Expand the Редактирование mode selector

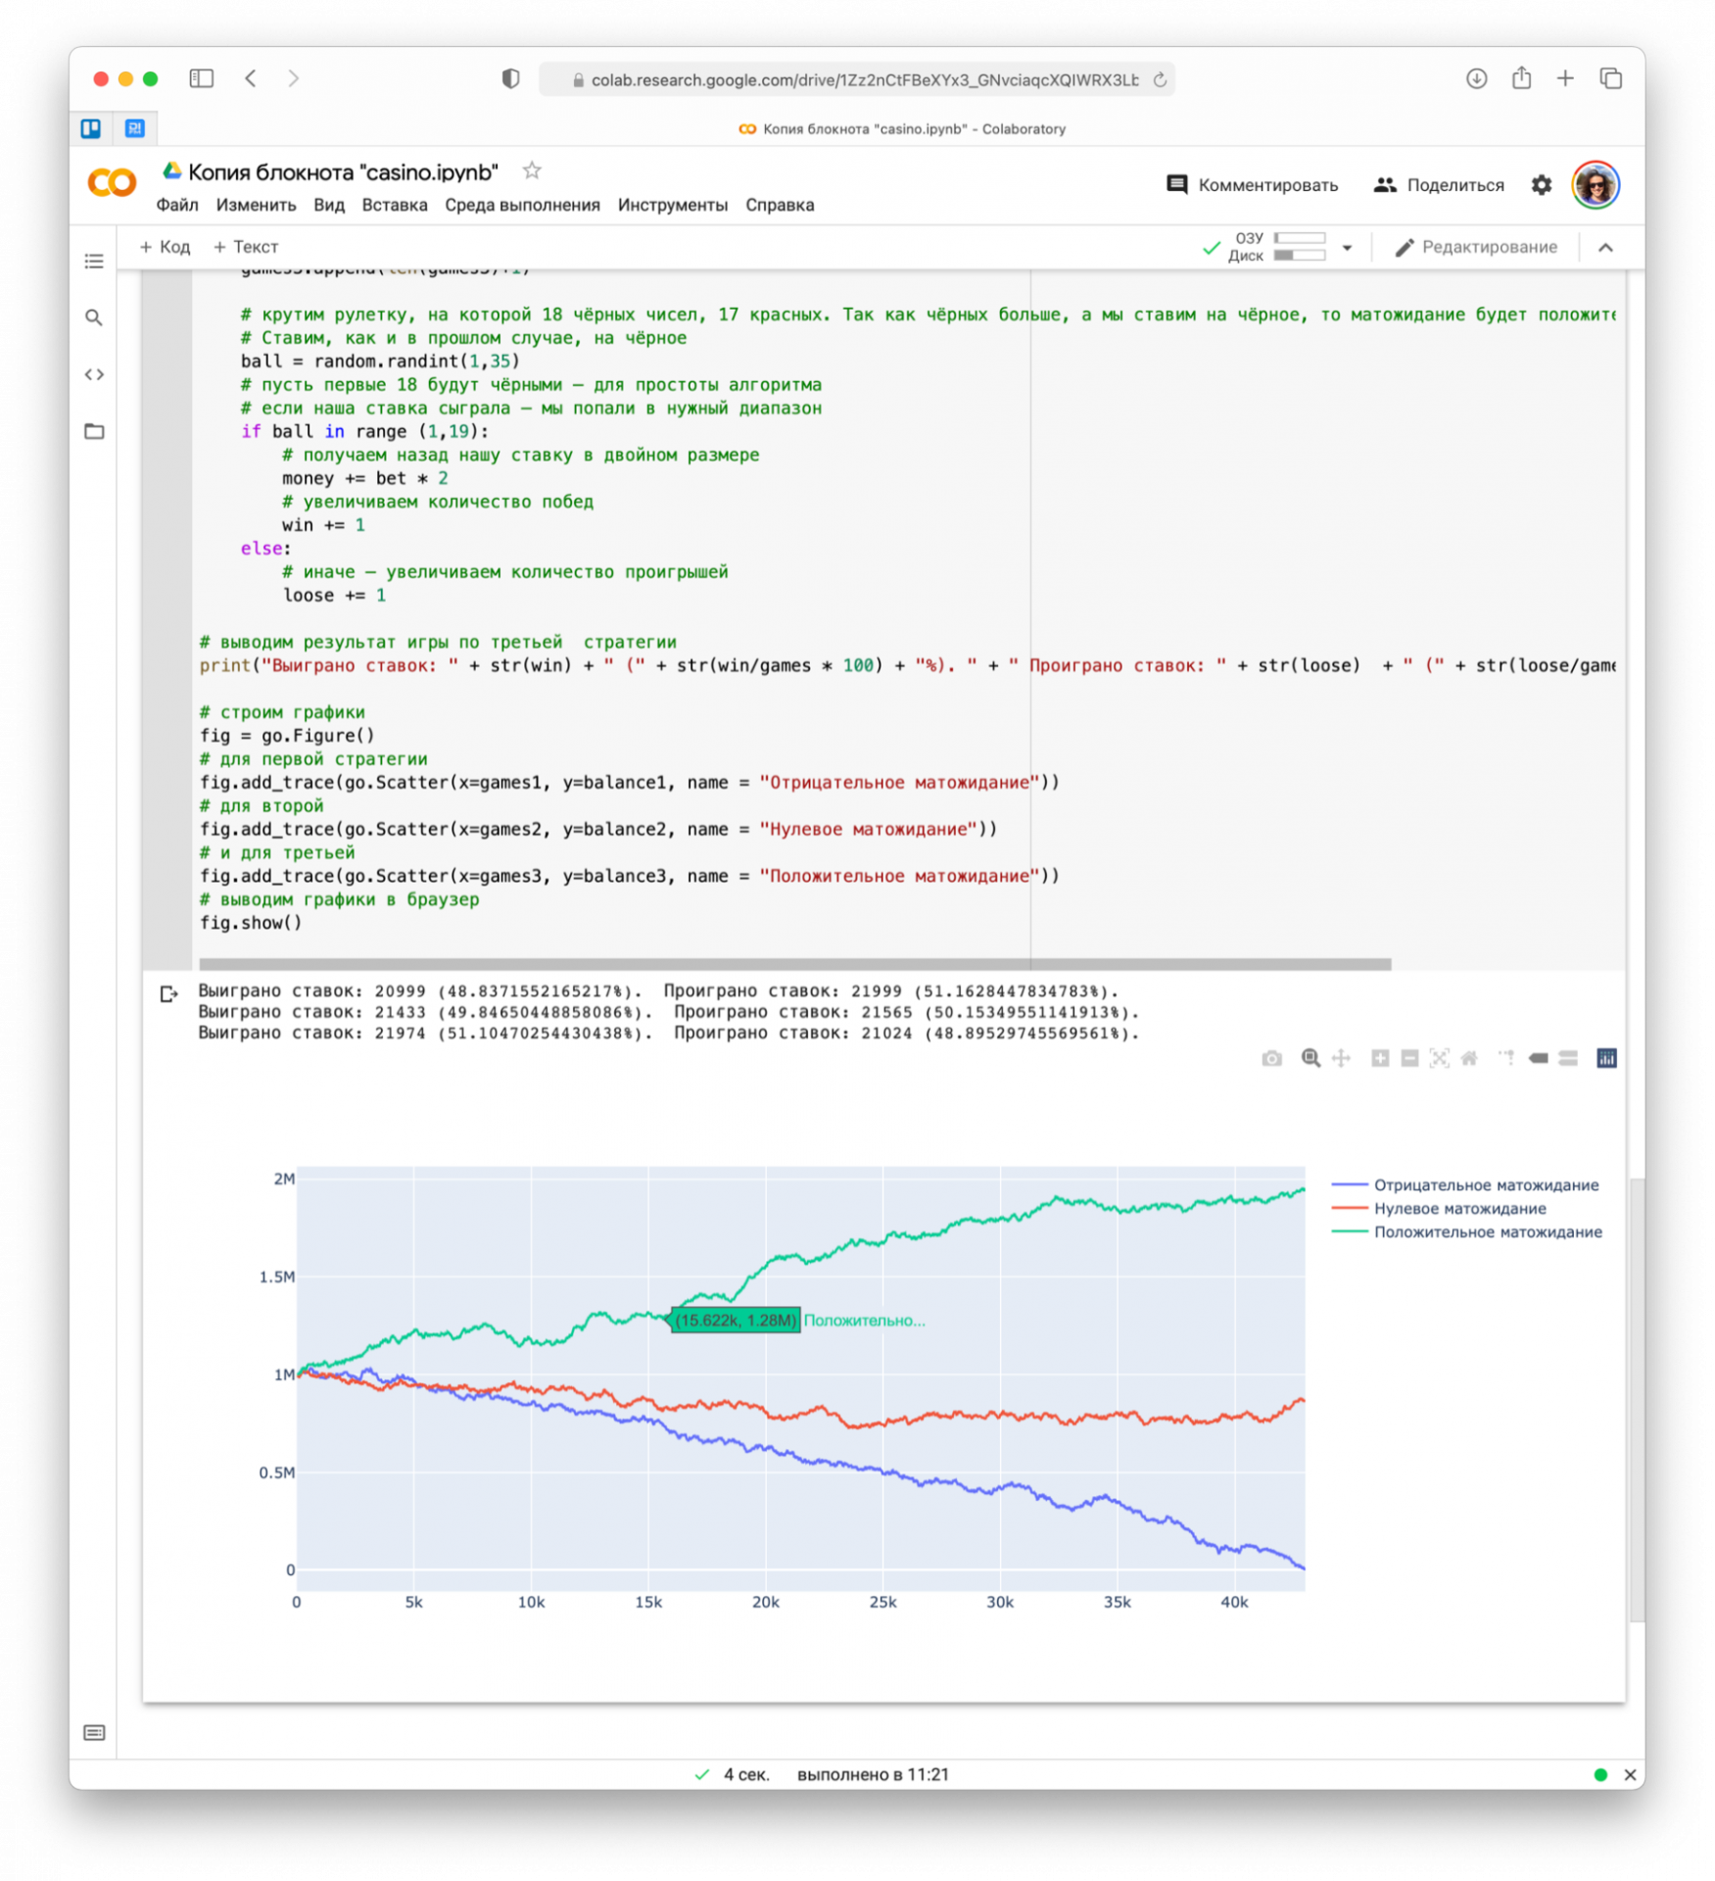(x=1477, y=247)
